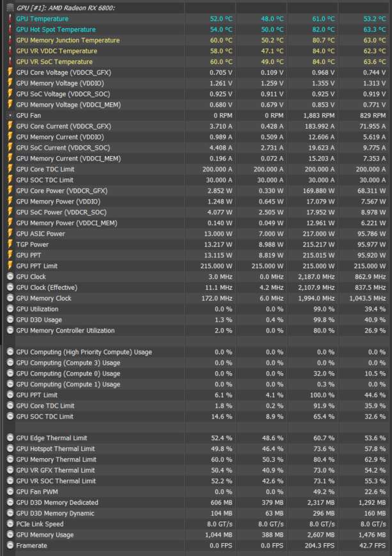
Task: Select the GPU VR GFX Thermal Limit label
Action: pos(55,470)
